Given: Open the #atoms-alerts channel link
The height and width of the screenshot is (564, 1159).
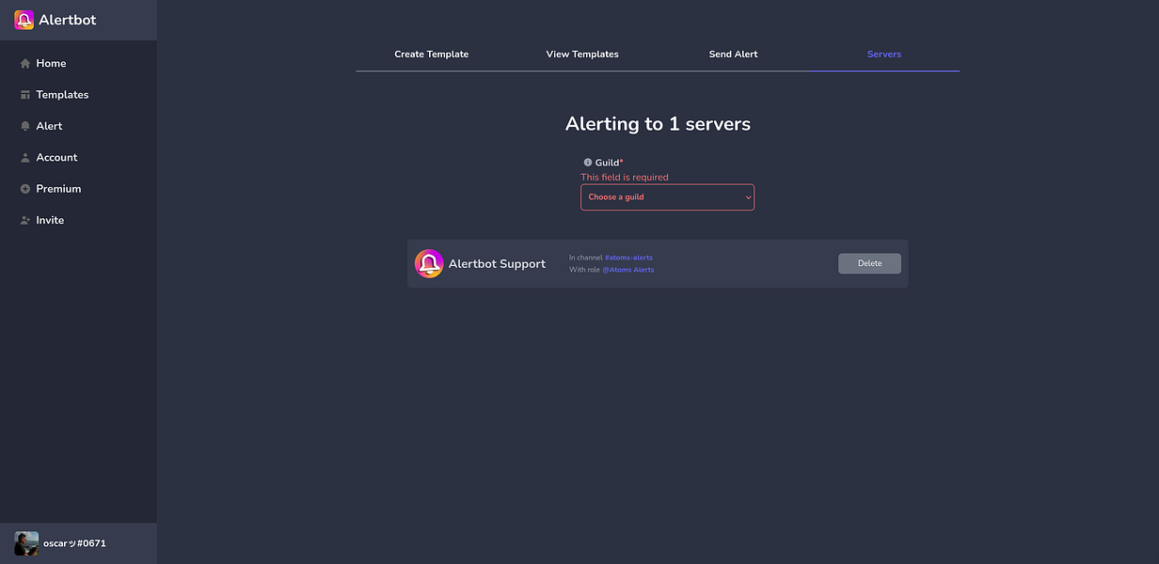Looking at the screenshot, I should (x=628, y=257).
